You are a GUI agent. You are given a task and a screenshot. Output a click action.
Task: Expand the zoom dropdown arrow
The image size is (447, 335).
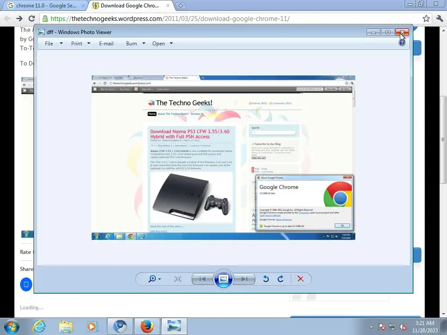(x=159, y=279)
